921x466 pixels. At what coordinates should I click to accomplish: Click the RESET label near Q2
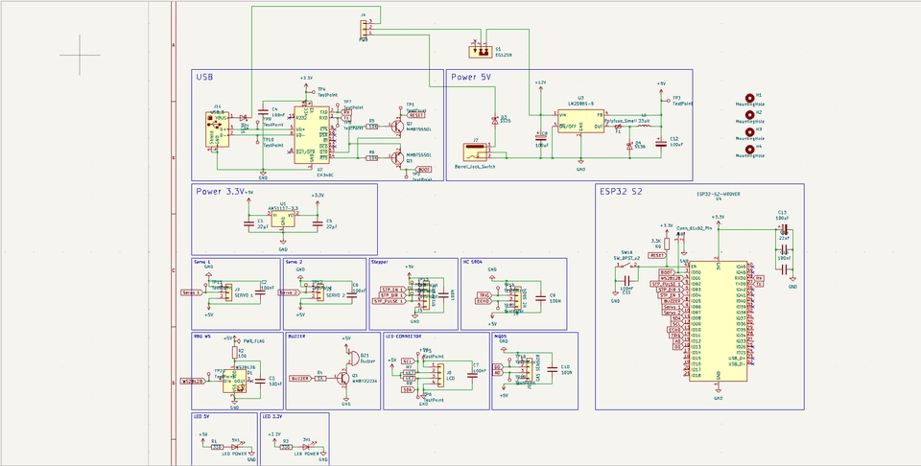point(414,116)
